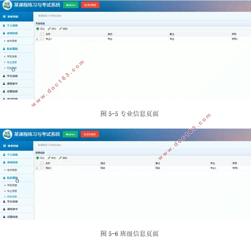The image size is (251, 246).
Task: Click the 菜单列表 header icon on 班级信息 page
Action: click(4, 146)
